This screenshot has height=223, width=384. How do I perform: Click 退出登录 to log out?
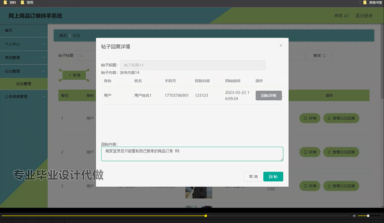[364, 15]
